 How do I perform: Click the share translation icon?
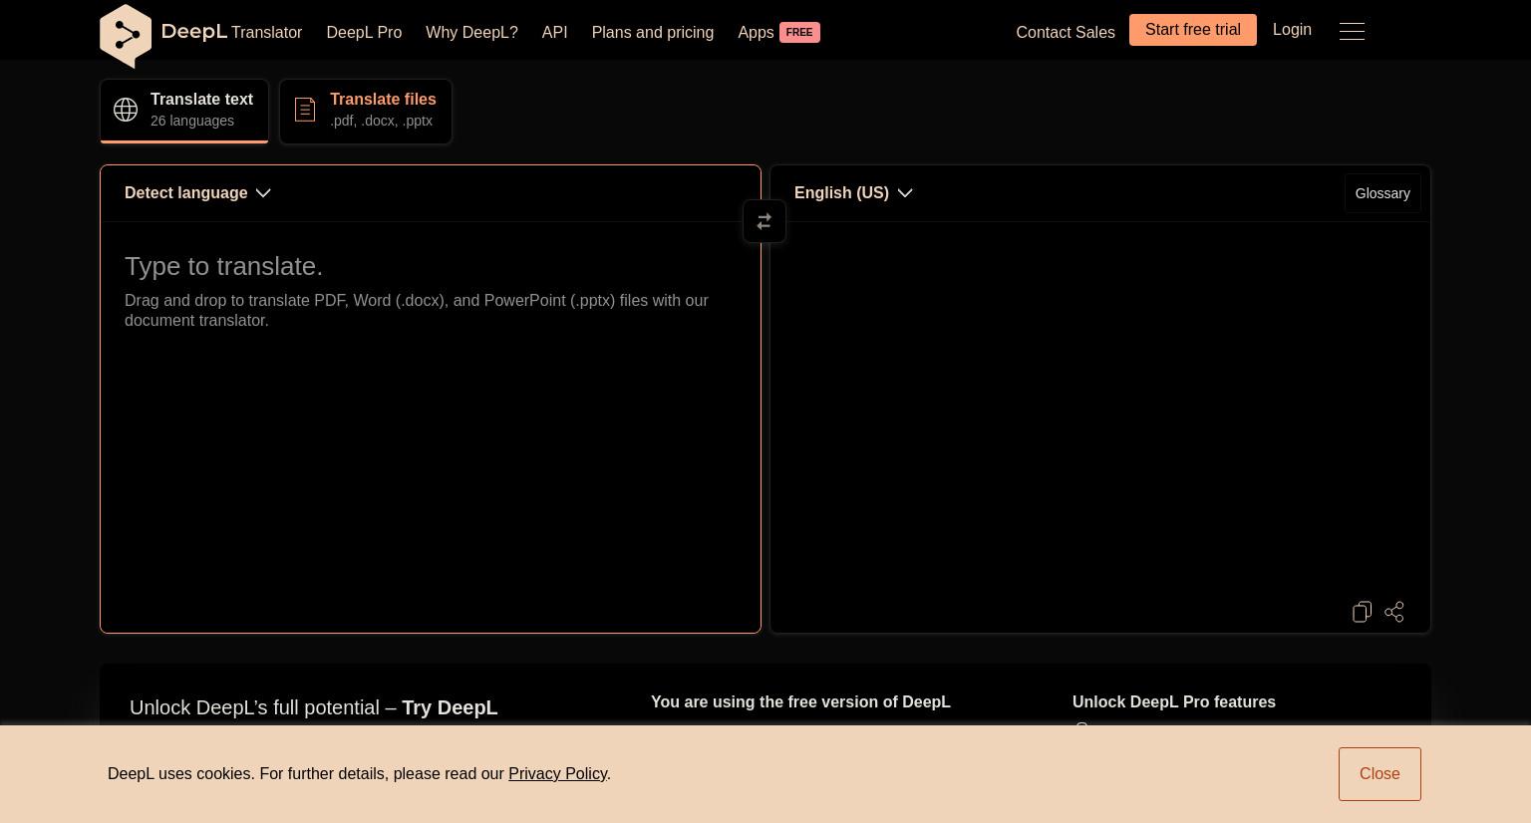1394,612
